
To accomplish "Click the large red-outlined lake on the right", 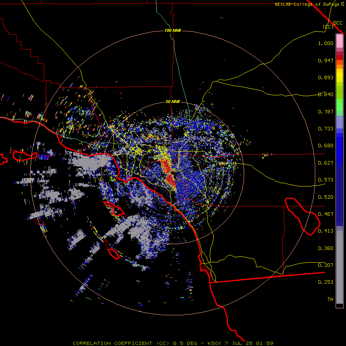I will coord(302,216).
